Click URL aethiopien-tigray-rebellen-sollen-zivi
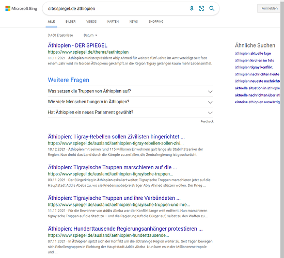Viewport: 284px width, 258px height. click(116, 143)
